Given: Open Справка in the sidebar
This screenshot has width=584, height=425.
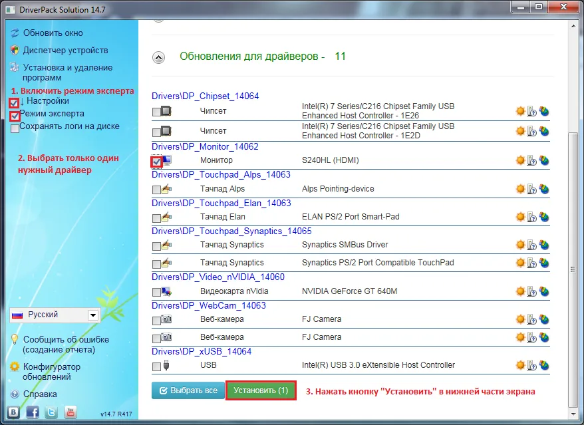Looking at the screenshot, I should (40, 394).
